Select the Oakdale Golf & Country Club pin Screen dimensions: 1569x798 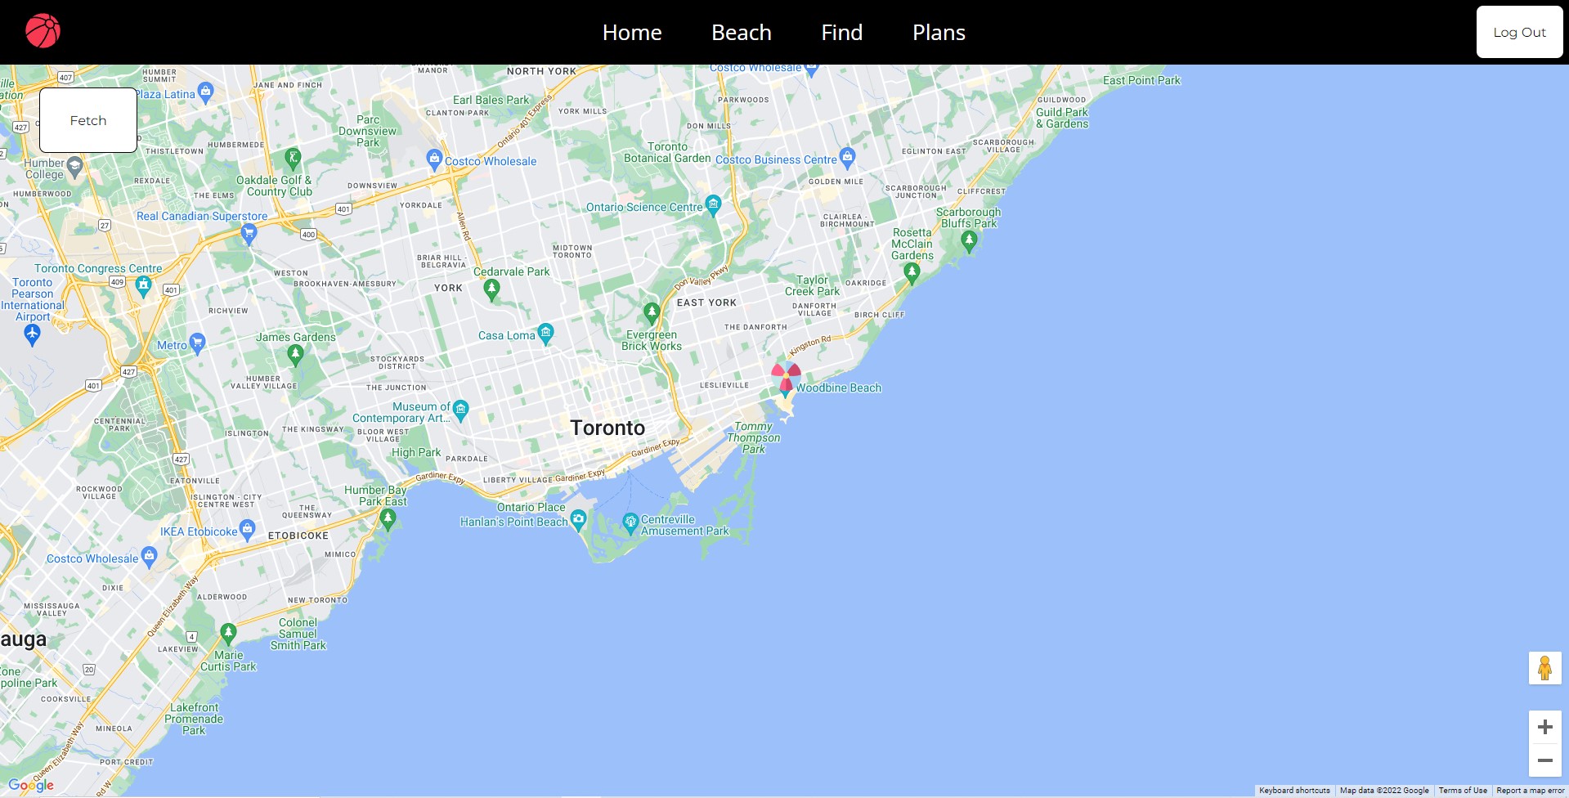293,157
